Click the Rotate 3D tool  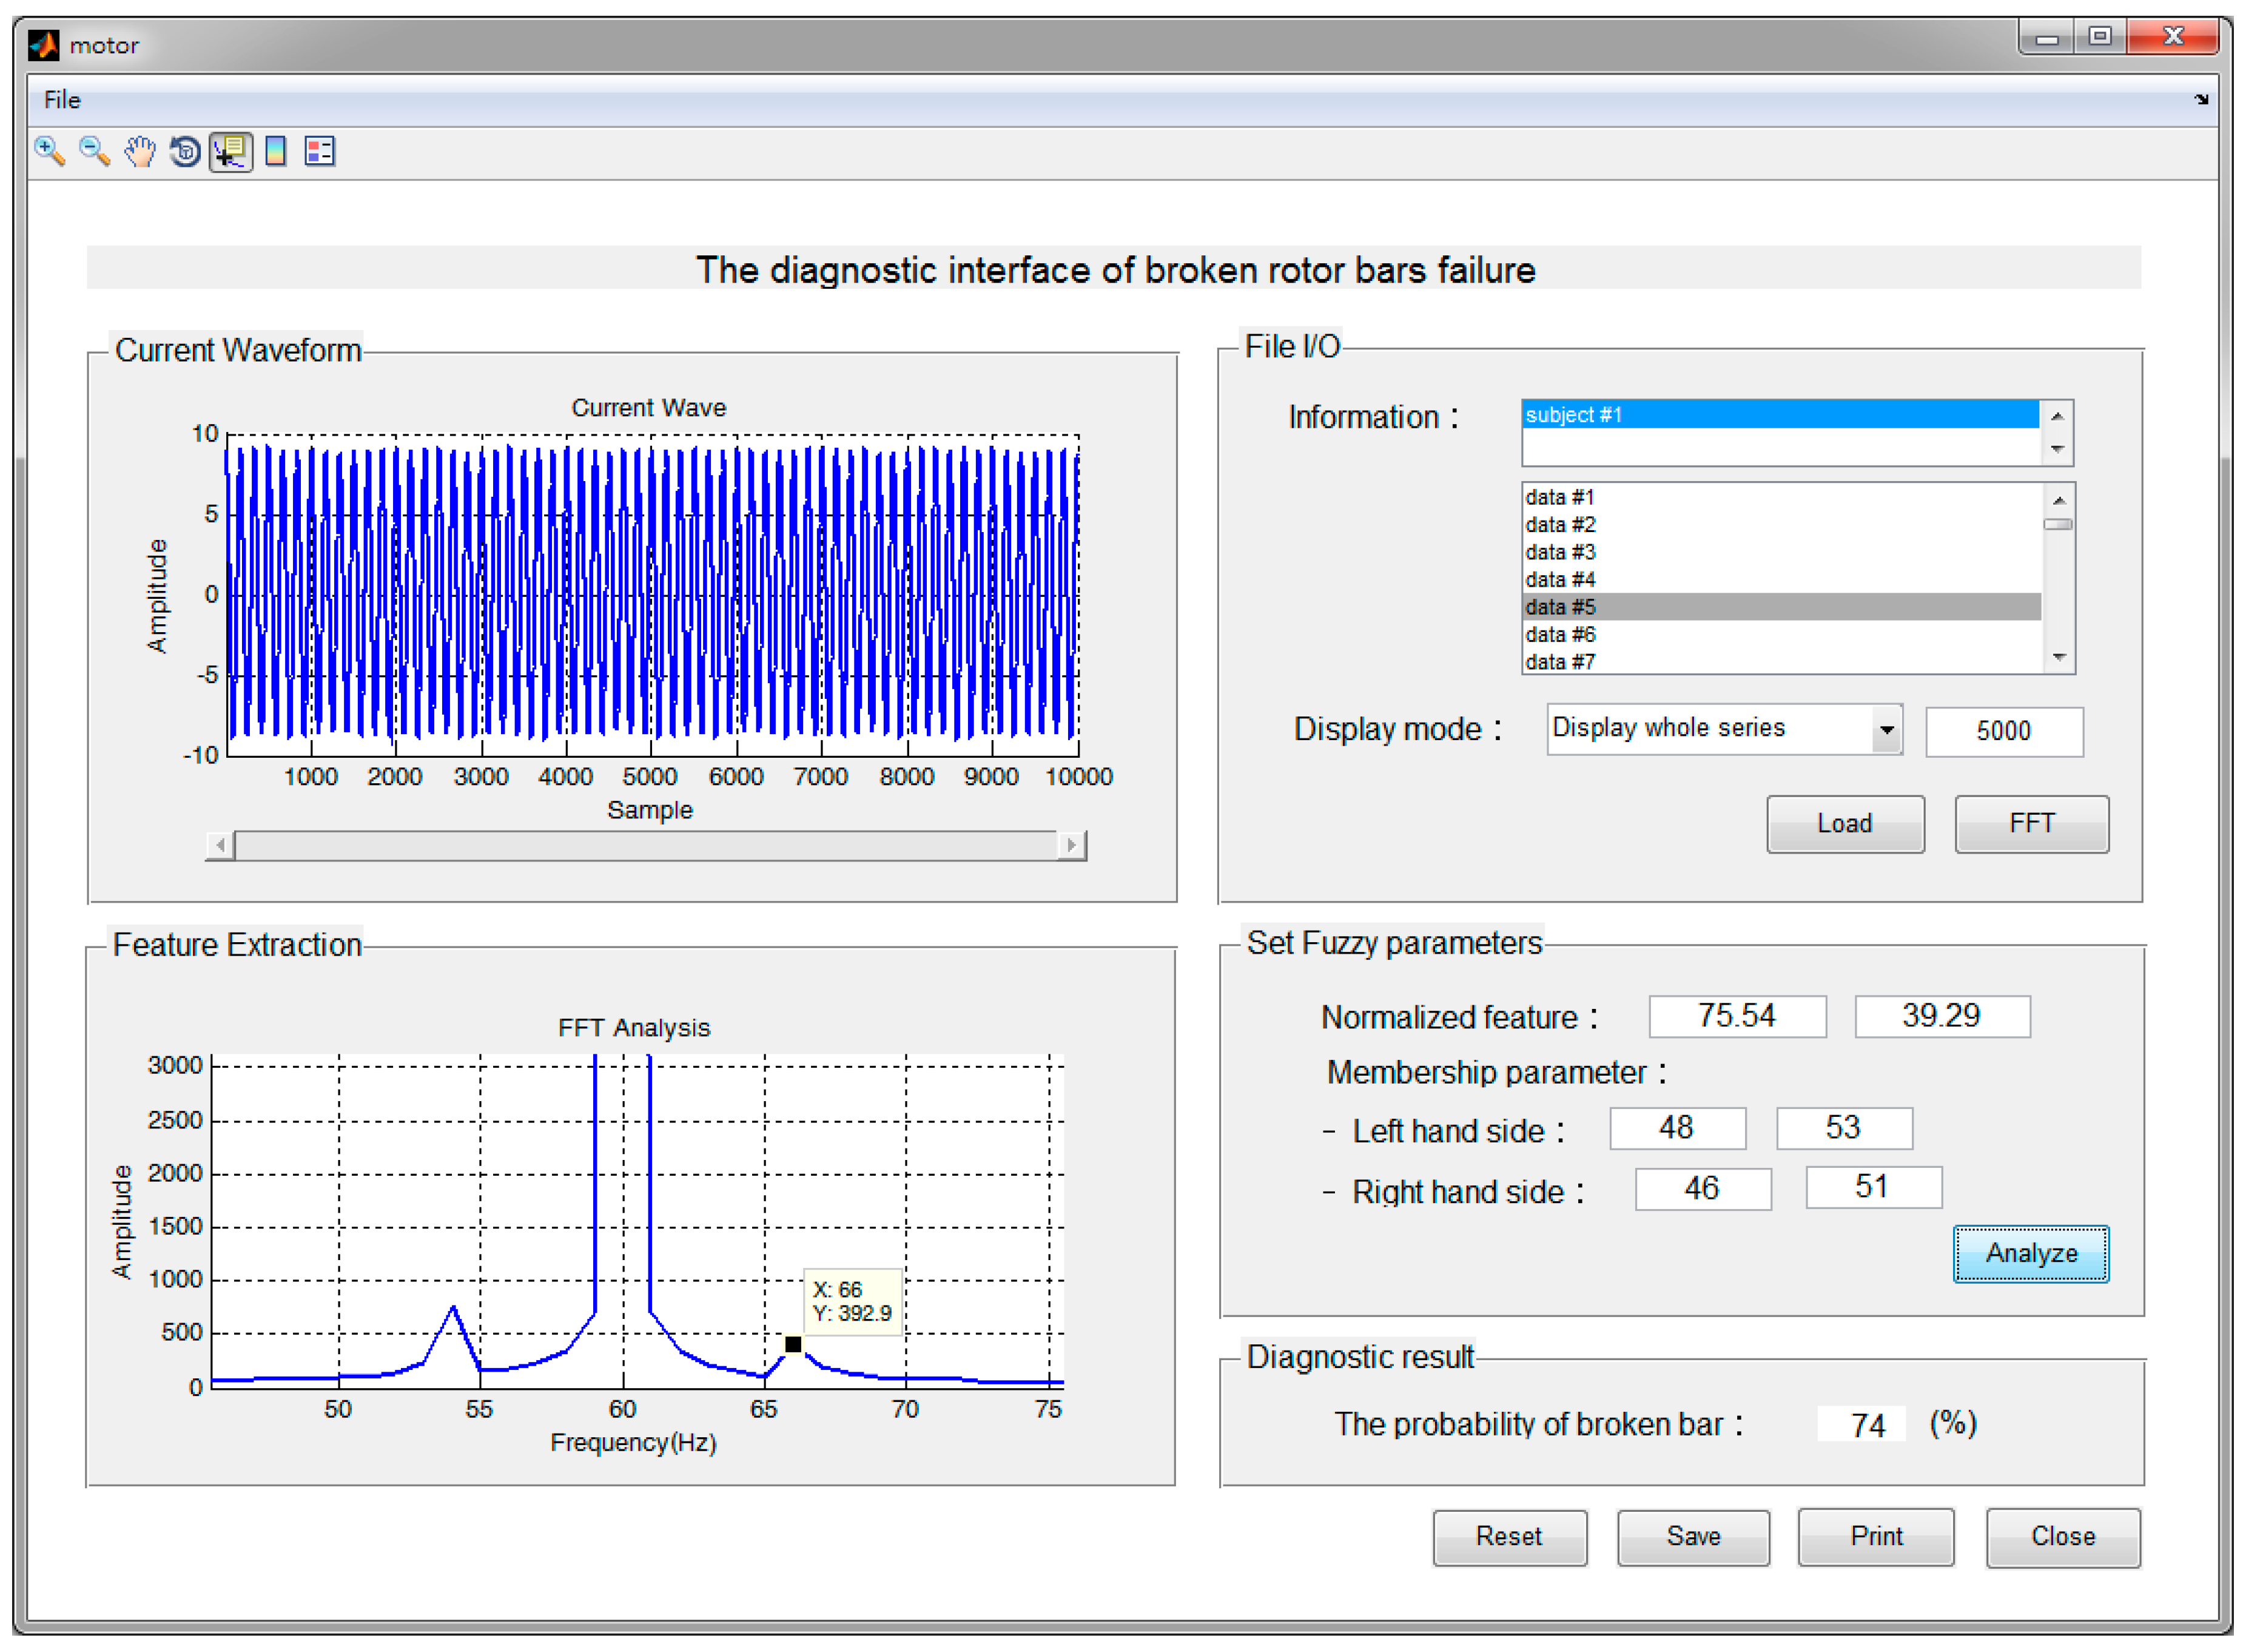point(185,152)
